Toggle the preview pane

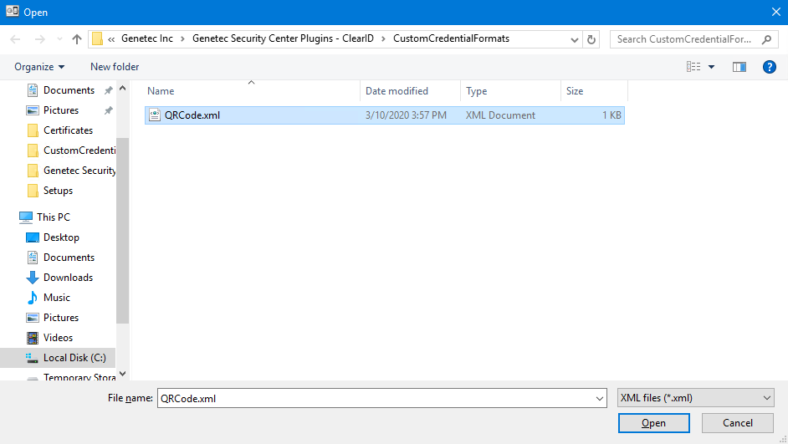(x=739, y=67)
